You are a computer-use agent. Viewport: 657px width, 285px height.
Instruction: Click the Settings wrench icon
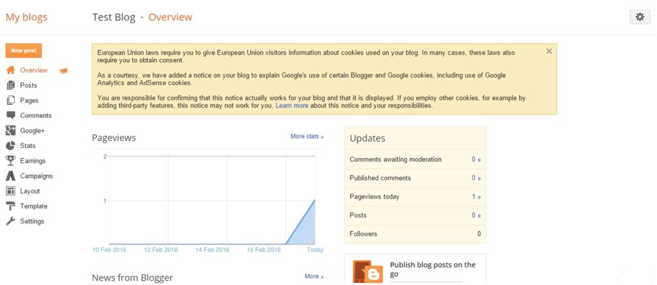click(x=10, y=221)
